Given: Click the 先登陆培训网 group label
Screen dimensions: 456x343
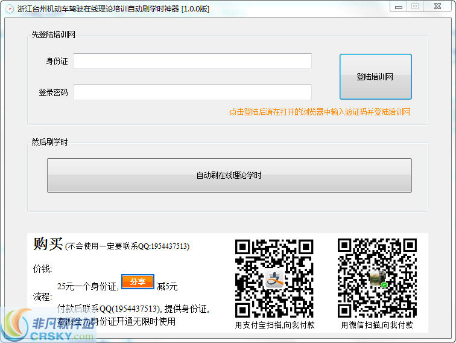Looking at the screenshot, I should [54, 34].
